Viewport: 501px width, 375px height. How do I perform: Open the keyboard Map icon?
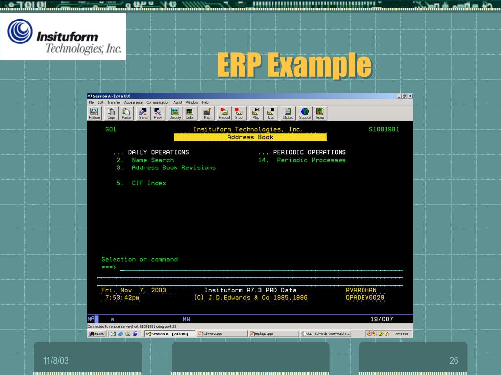click(207, 113)
